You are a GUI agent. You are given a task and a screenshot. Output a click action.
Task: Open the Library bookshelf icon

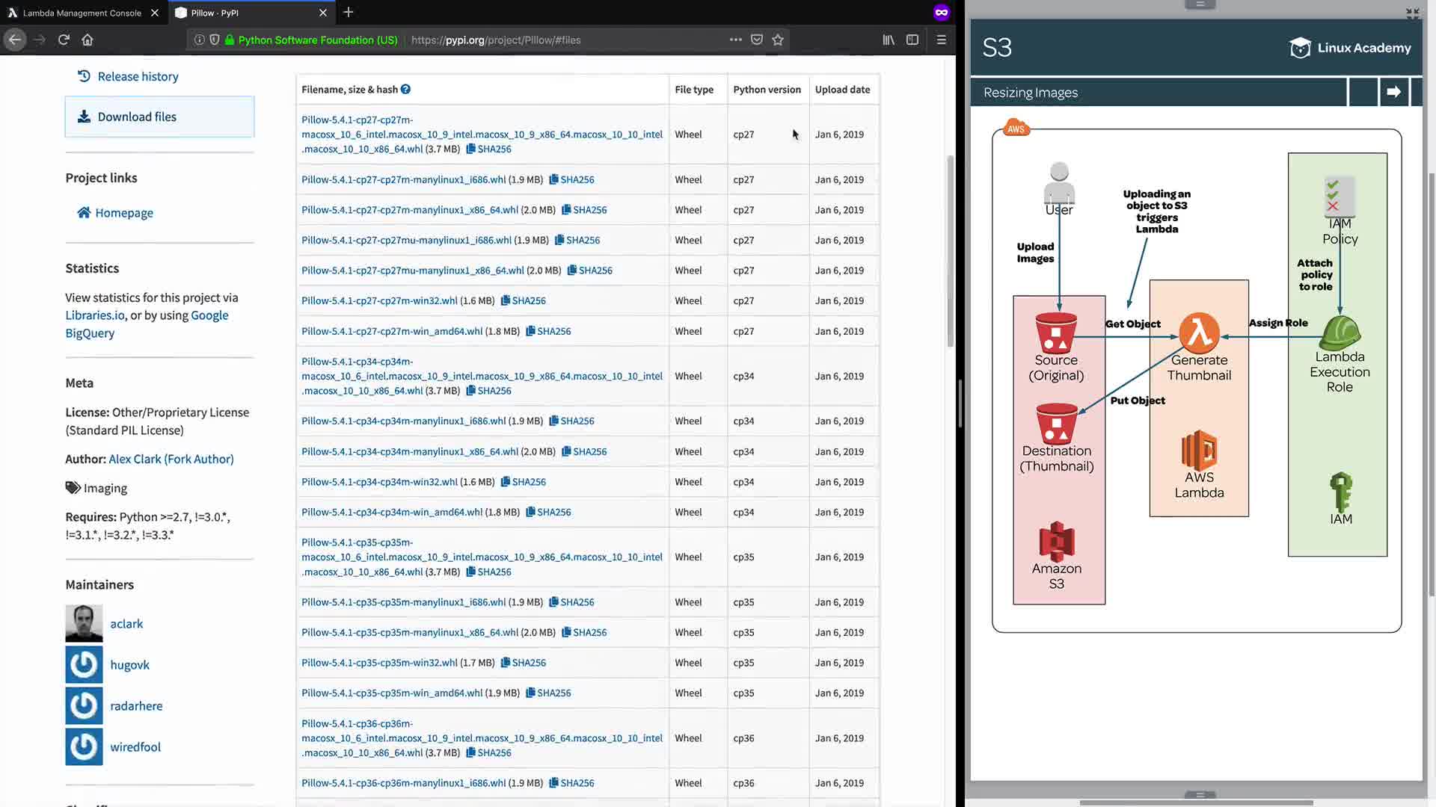pyautogui.click(x=889, y=40)
